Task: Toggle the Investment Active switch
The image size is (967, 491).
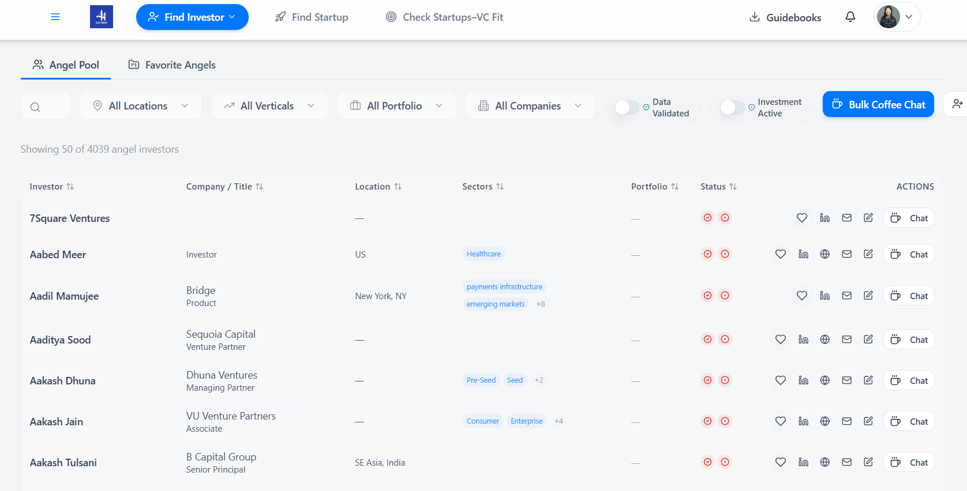Action: pyautogui.click(x=732, y=107)
